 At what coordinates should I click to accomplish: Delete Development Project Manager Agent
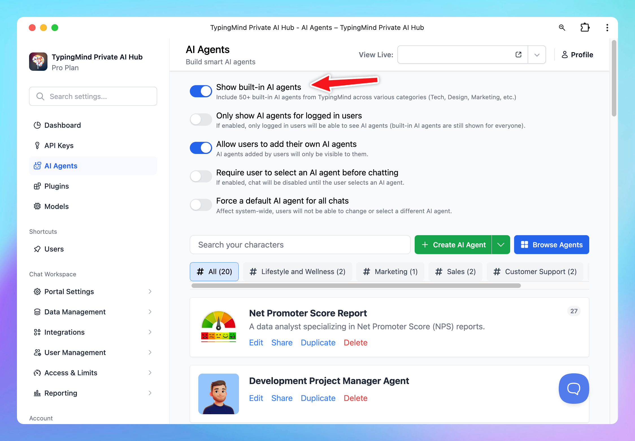click(x=356, y=398)
